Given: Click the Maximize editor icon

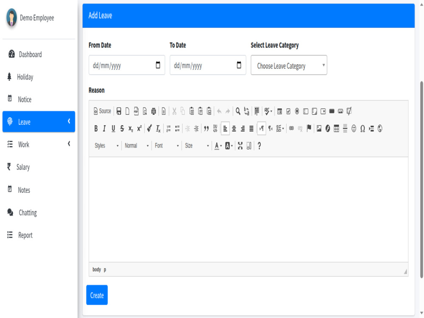Looking at the screenshot, I should (240, 146).
